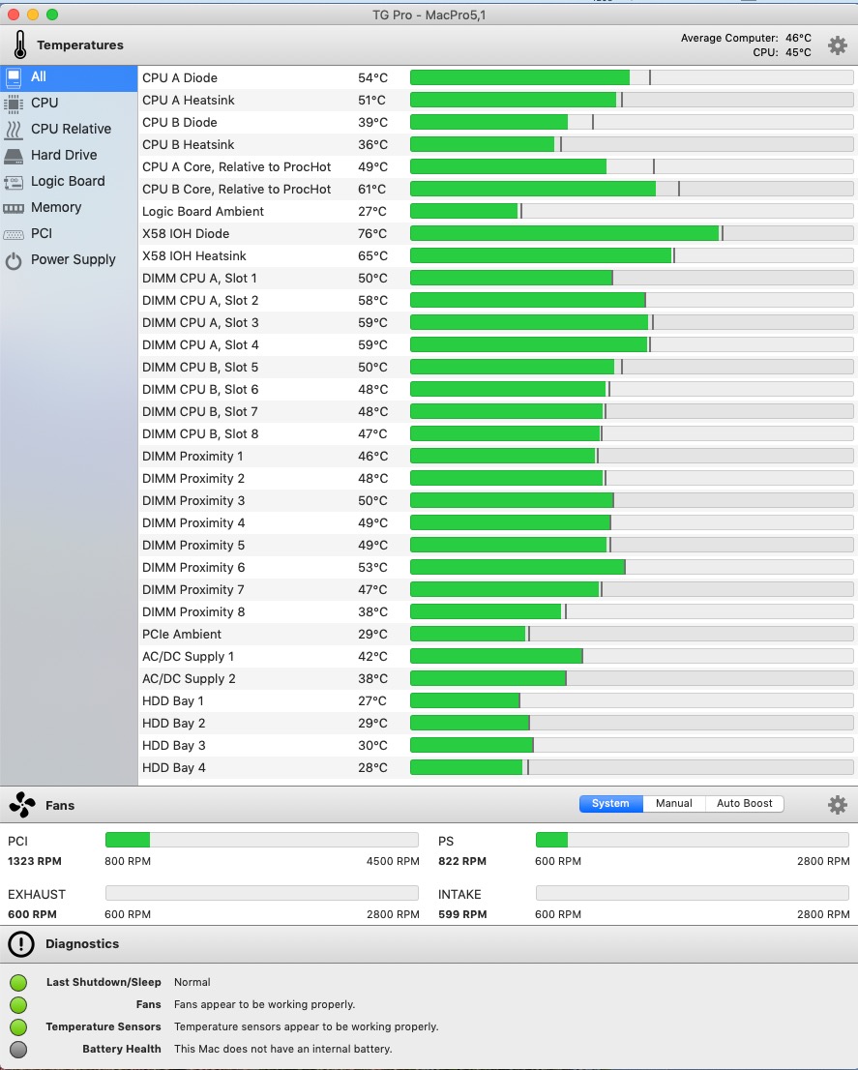Image resolution: width=858 pixels, height=1070 pixels.
Task: Select DIMM CPU B, Slot 5 row
Action: pyautogui.click(x=497, y=367)
